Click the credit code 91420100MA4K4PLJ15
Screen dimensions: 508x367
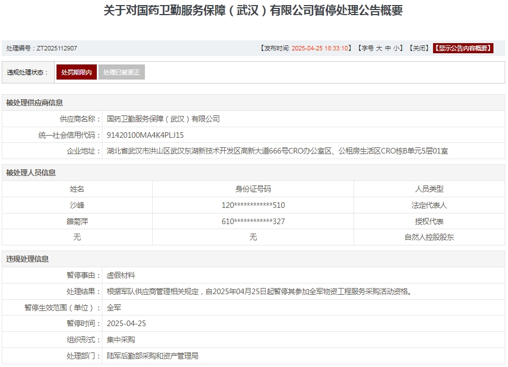click(145, 135)
